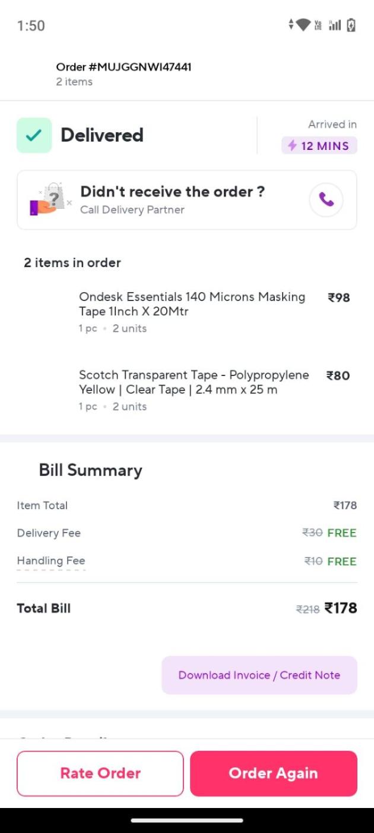Tap the battery status bar icon
This screenshot has width=374, height=833.
click(351, 25)
